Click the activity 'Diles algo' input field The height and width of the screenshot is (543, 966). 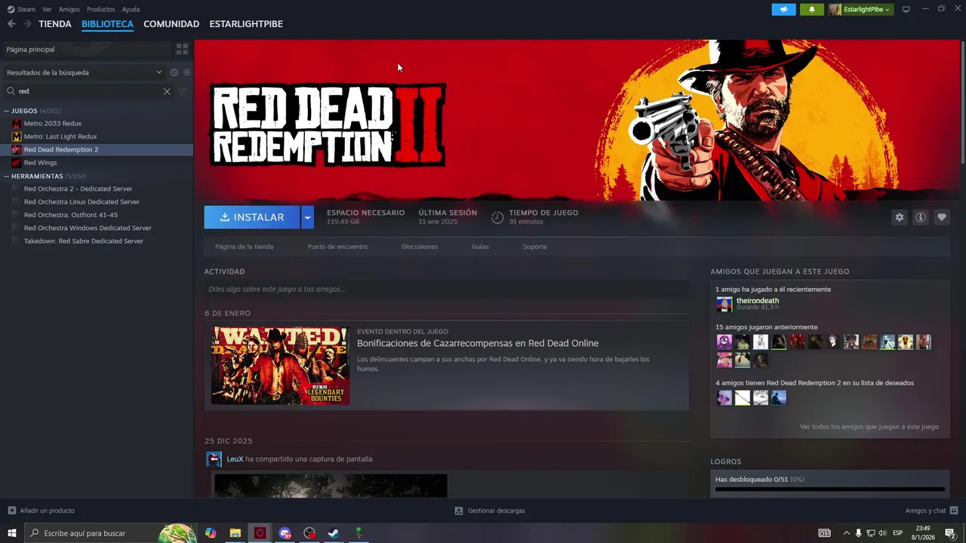(x=446, y=289)
